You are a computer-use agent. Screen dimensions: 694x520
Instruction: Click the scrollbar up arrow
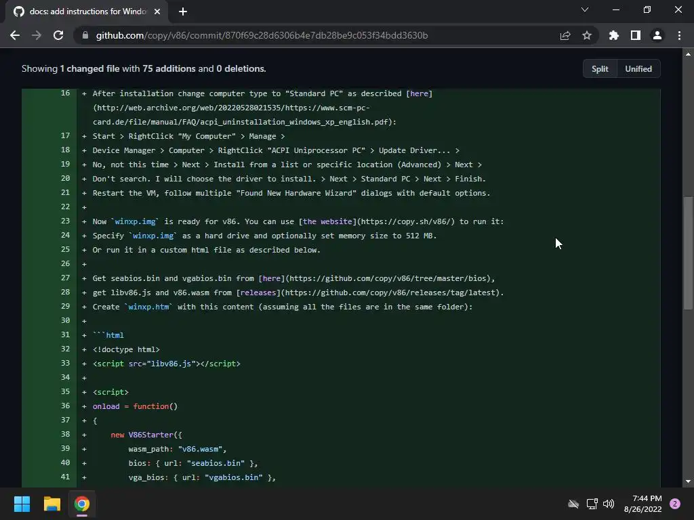click(688, 54)
